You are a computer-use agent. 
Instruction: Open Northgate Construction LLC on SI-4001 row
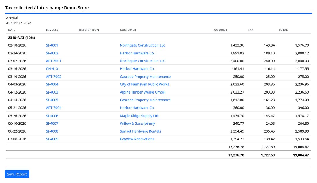[x=143, y=45]
